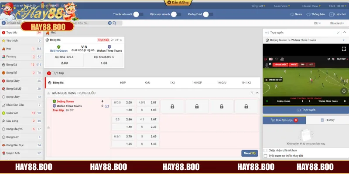The width and height of the screenshot is (349, 174).
Task: Pop out the Trực tuyến panel
Action: pyautogui.click(x=338, y=33)
